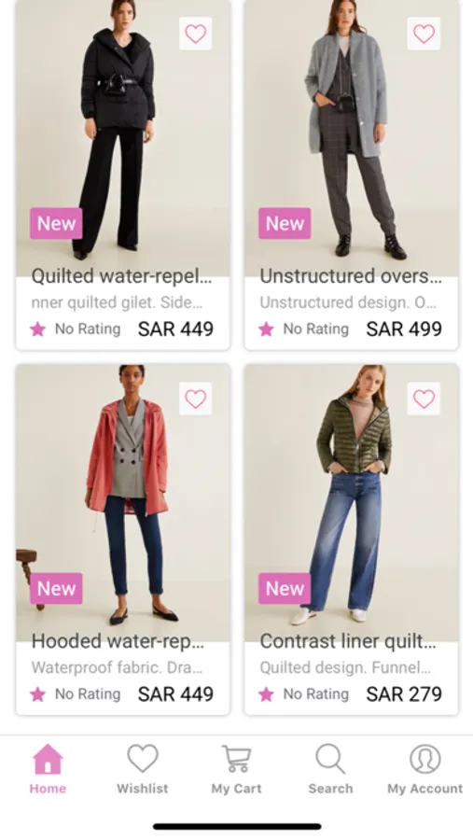Select SAR 279 price on Contrast jacket
The width and height of the screenshot is (473, 840).
click(x=404, y=694)
